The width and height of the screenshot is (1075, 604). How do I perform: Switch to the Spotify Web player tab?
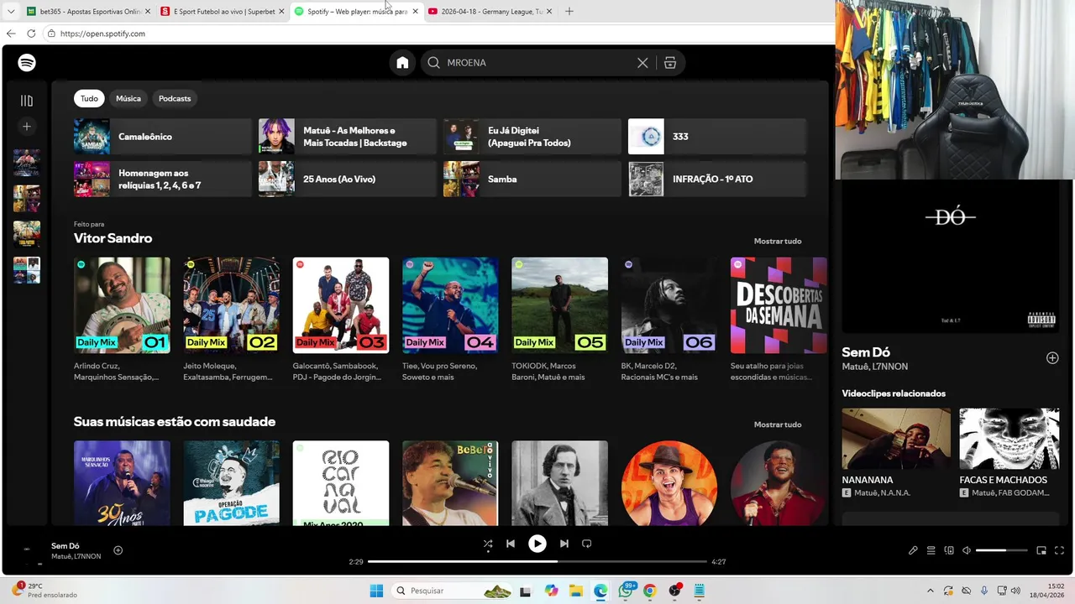click(356, 12)
